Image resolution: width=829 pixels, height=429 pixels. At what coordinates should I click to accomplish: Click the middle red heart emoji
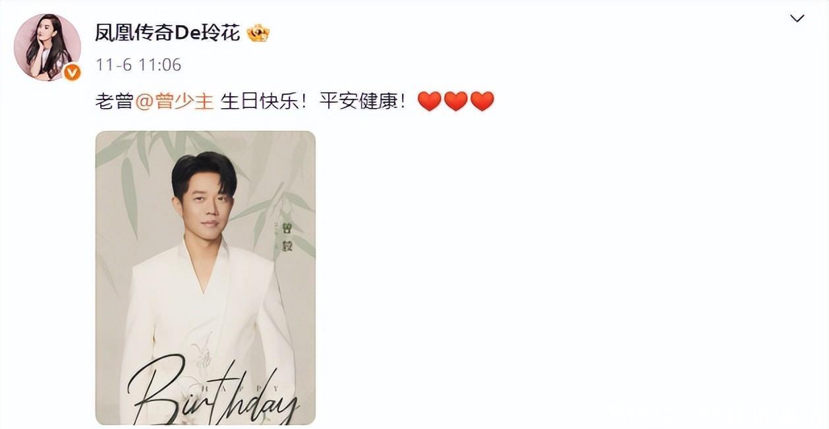(455, 101)
